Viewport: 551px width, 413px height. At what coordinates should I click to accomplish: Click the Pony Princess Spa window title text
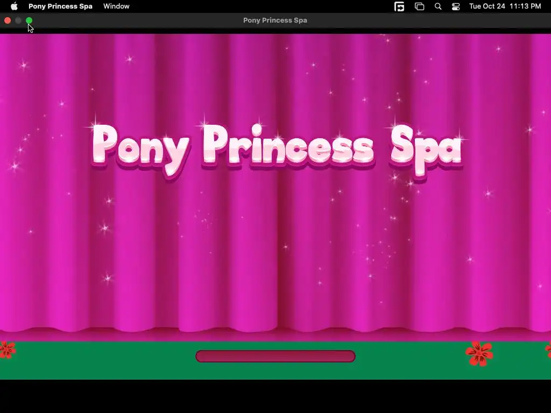pyautogui.click(x=275, y=20)
